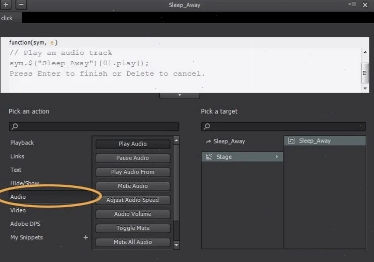Focus the Pick a target search field
Image resolution: width=374 pixels, height=262 pixels.
283,126
